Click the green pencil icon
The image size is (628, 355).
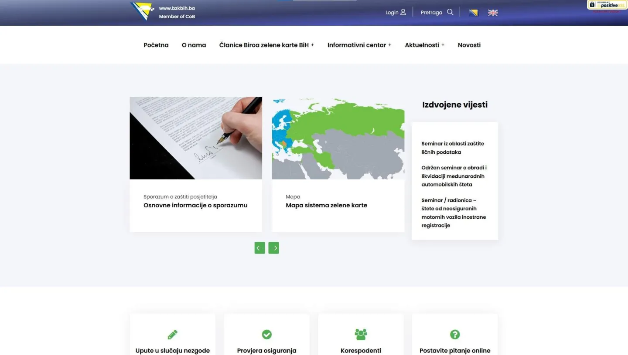(173, 335)
